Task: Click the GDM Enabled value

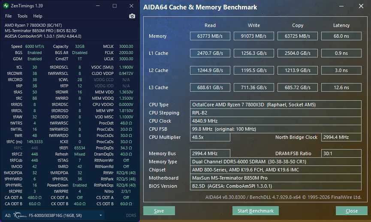Action: (x=35, y=59)
